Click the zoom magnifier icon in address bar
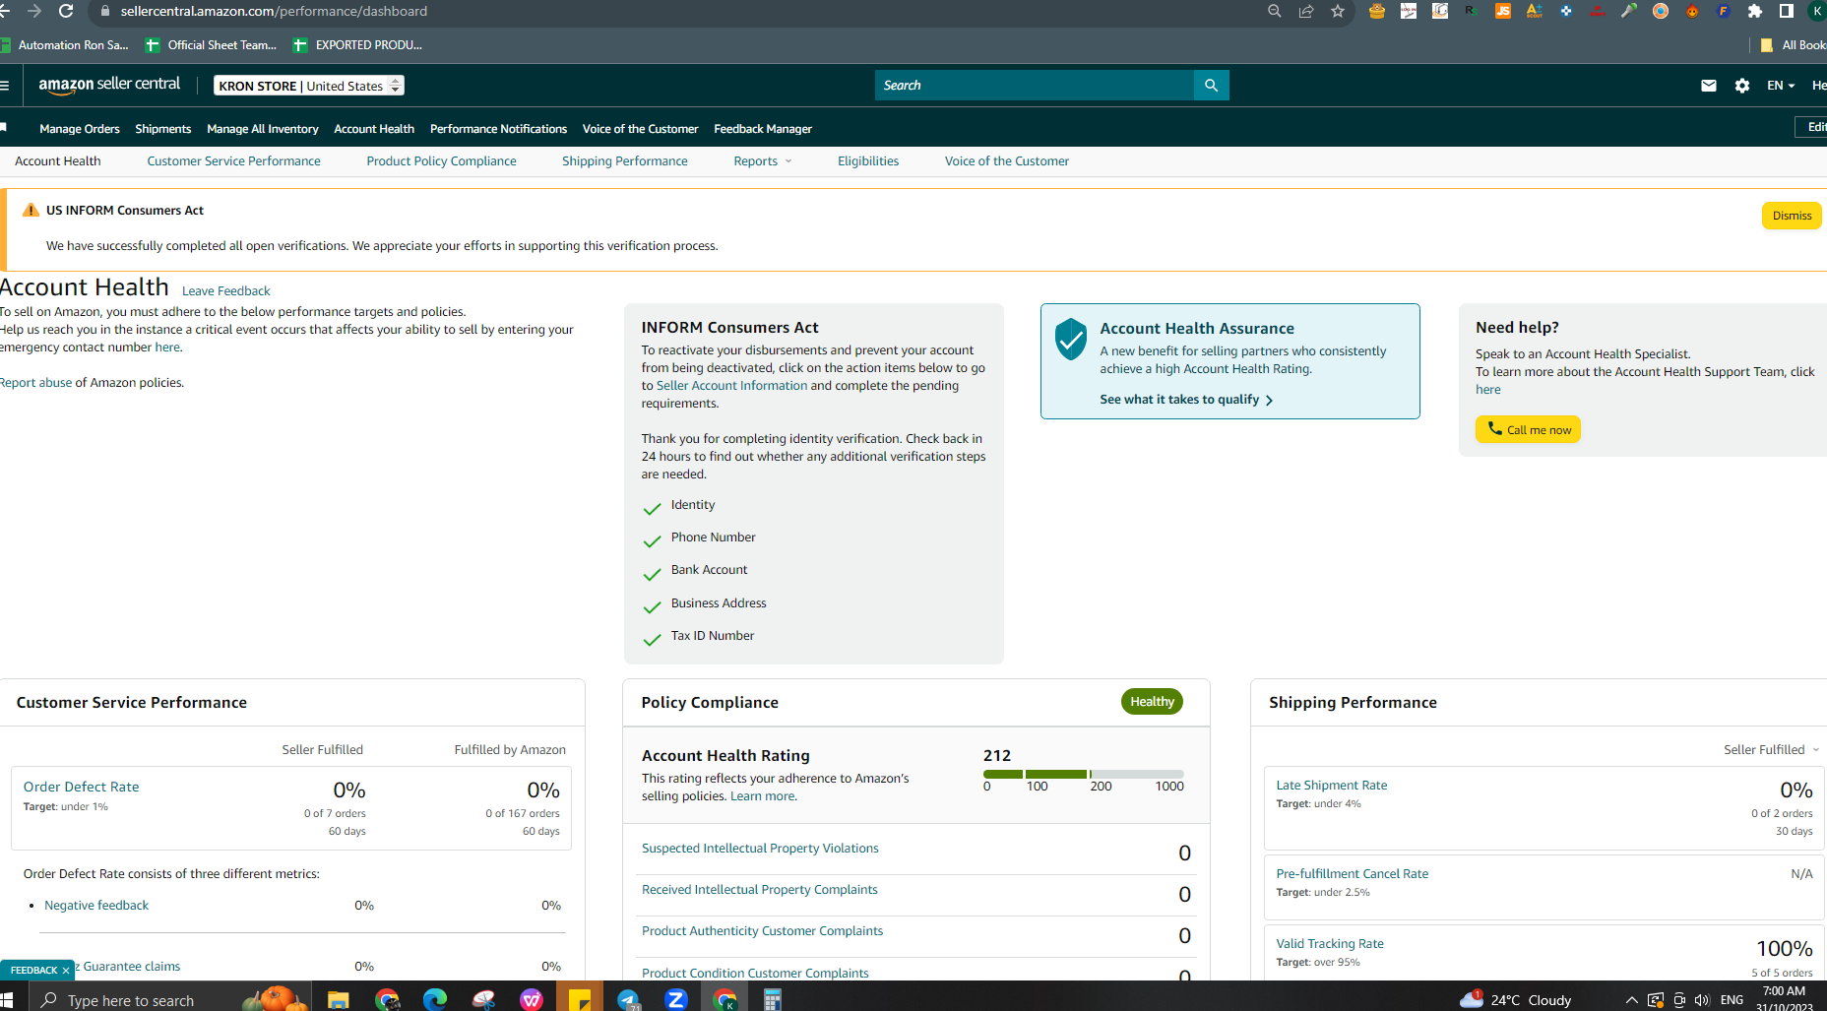 (1275, 11)
